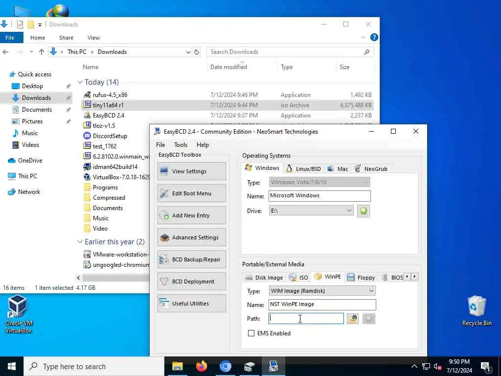Click the View Settings button
This screenshot has width=501, height=376.
pos(192,171)
